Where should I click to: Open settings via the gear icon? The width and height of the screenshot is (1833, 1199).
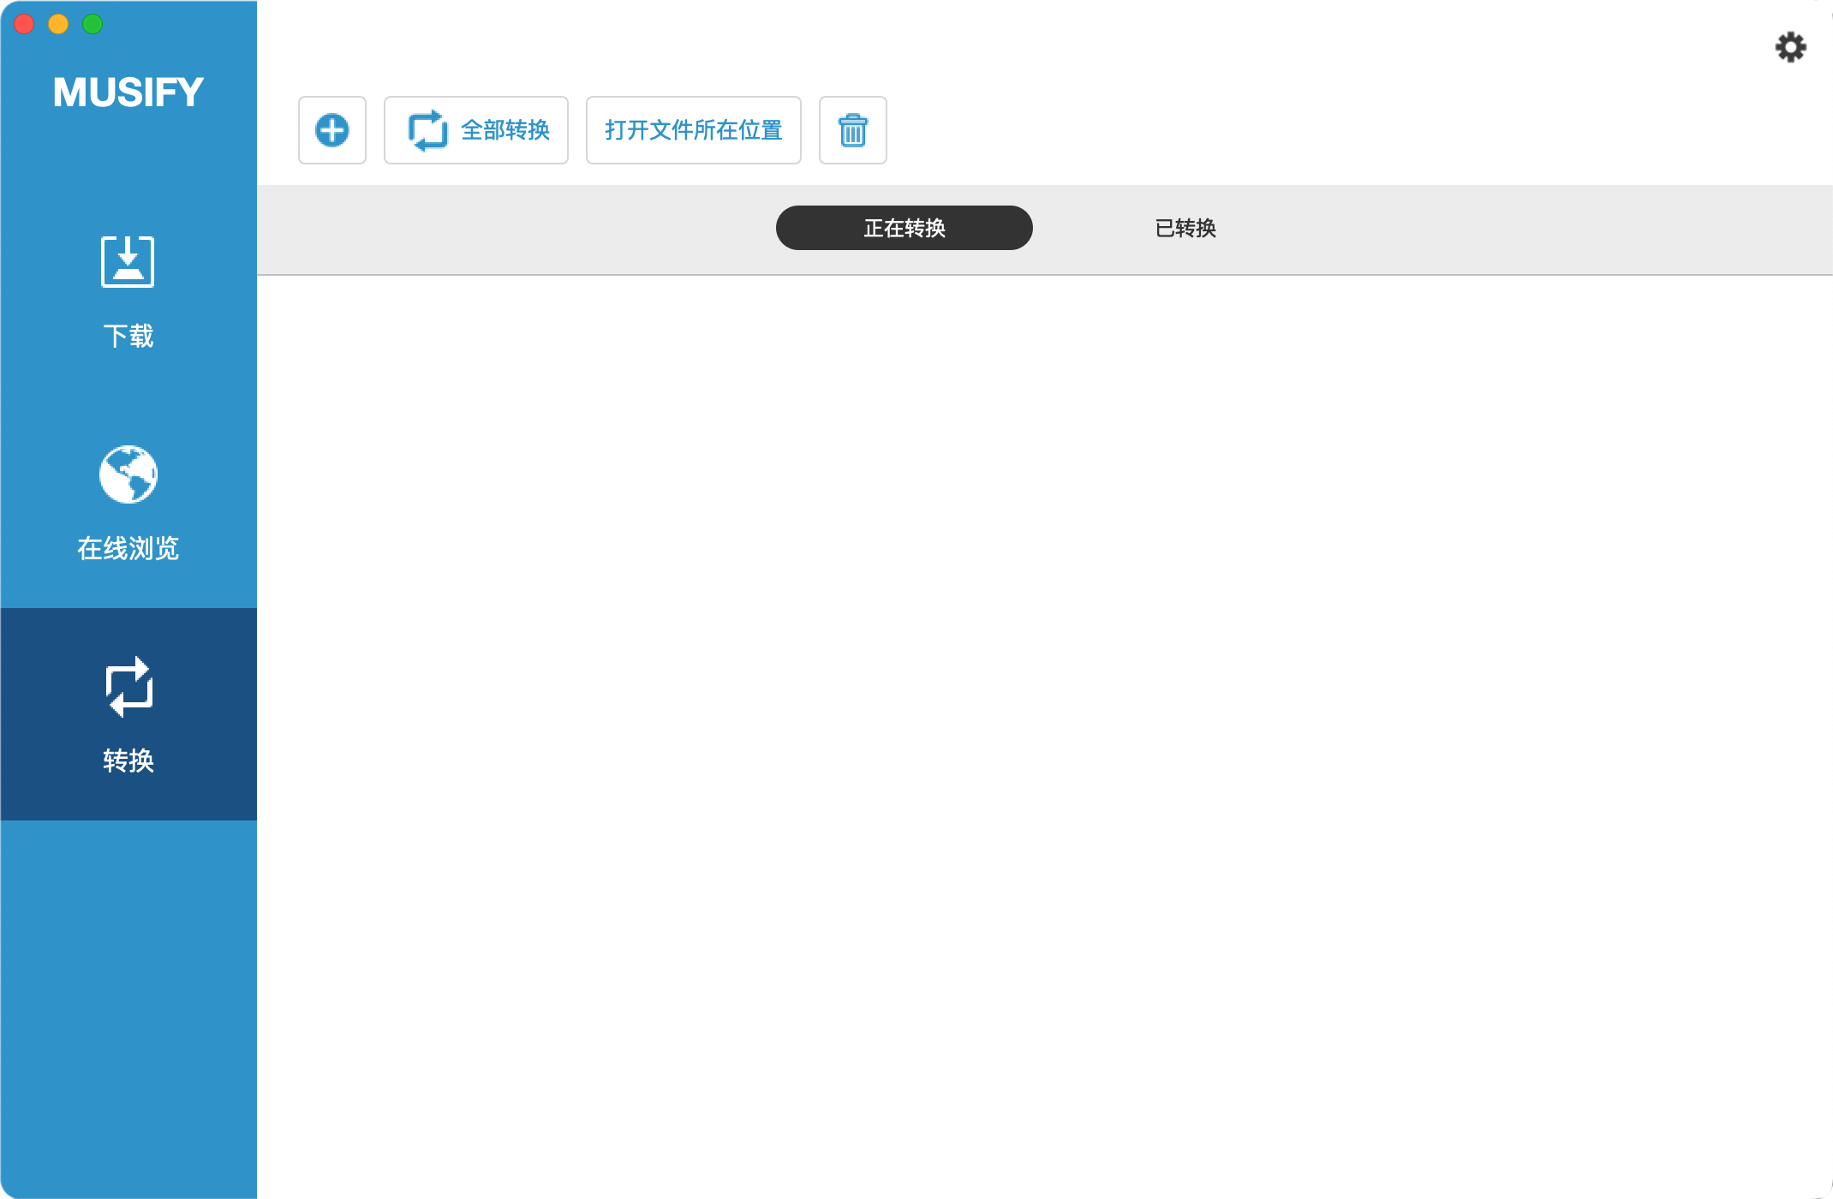click(1790, 47)
